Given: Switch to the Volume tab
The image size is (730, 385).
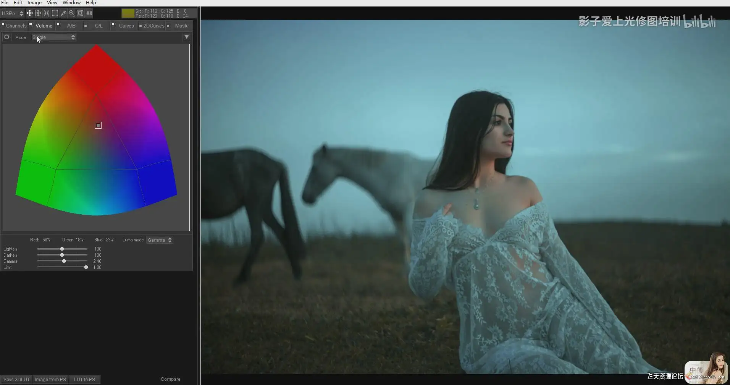Looking at the screenshot, I should 44,26.
